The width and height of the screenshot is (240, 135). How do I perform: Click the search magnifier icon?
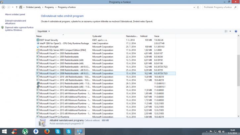(235, 7)
